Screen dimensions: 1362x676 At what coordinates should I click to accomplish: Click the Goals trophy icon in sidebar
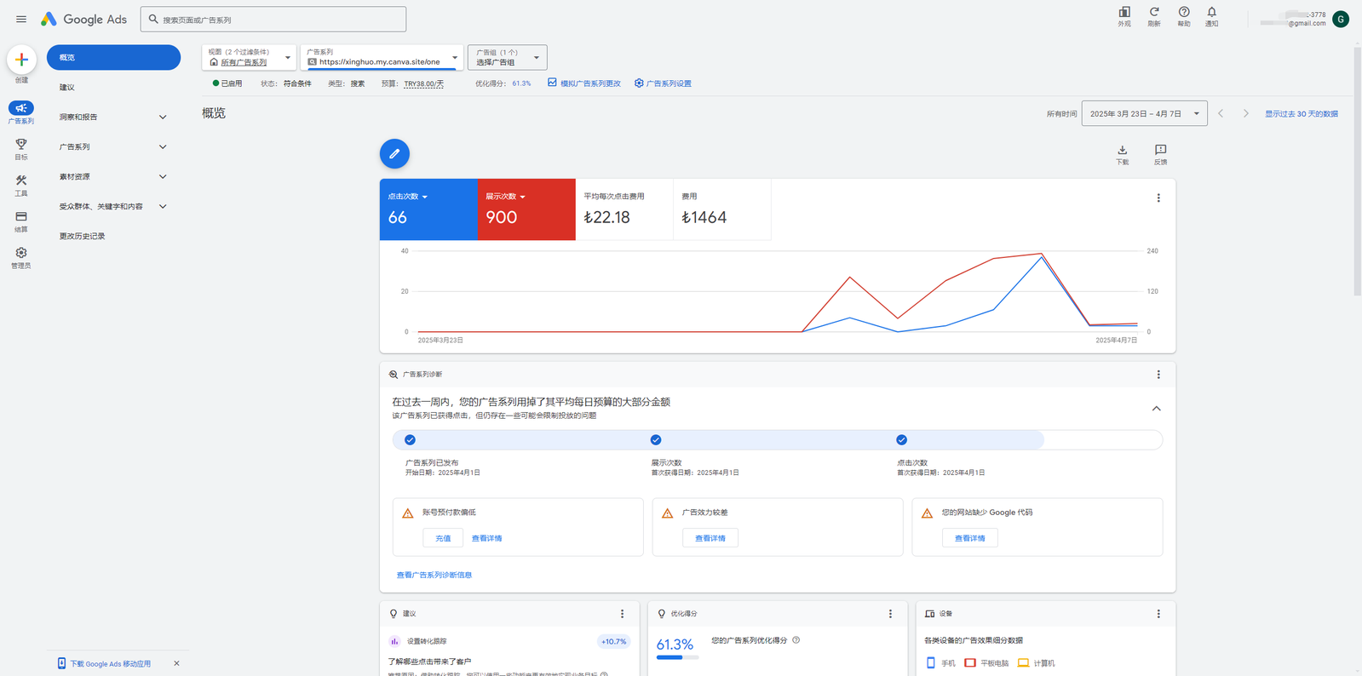[21, 145]
